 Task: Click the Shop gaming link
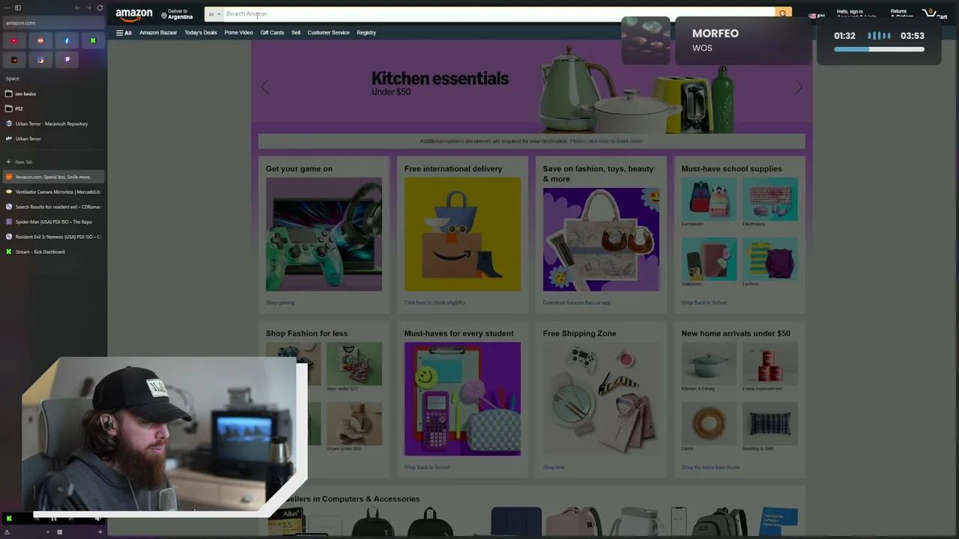click(x=280, y=302)
